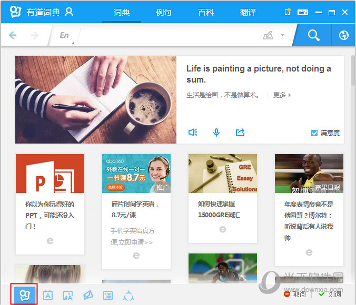Screen dimensions: 356x305
Task: Click the magnifier search button
Action: click(313, 35)
